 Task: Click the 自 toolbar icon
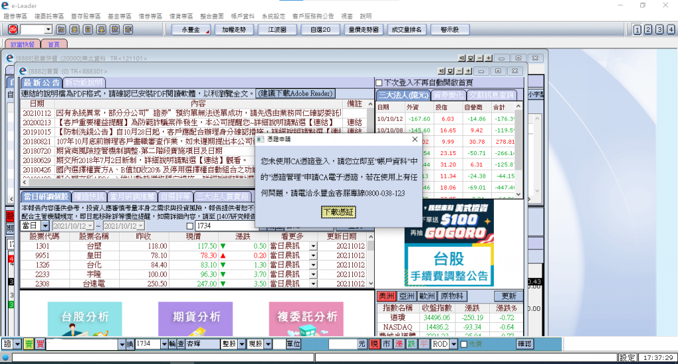pos(88,29)
